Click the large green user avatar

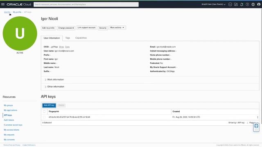pos(20,33)
